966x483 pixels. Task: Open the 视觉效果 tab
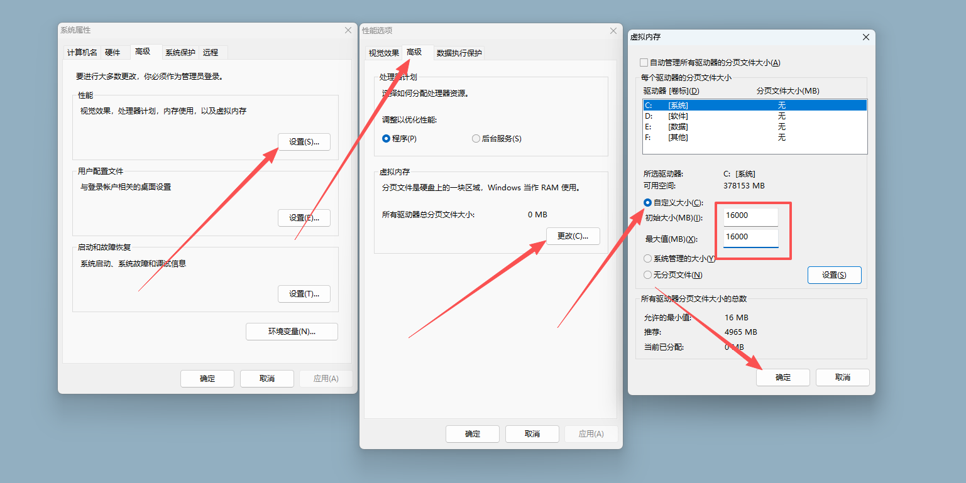tap(383, 53)
